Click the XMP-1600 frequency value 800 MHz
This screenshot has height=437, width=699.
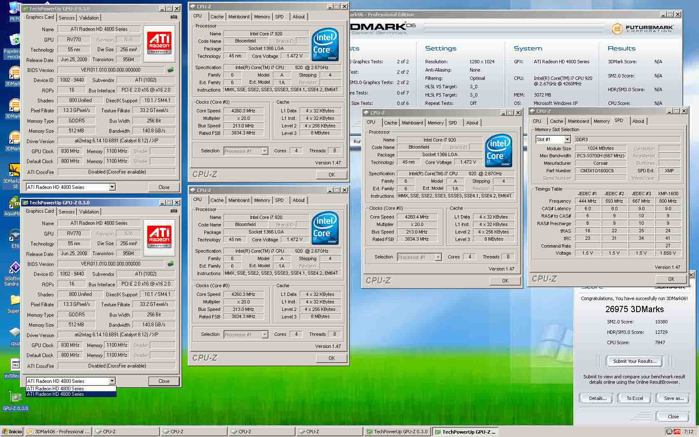tap(667, 201)
